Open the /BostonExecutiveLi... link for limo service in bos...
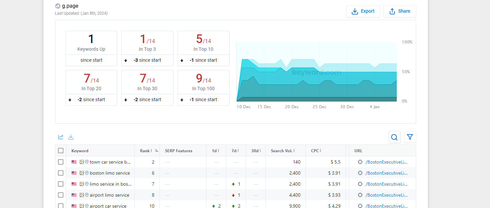Viewport: 490px width, 208px height. pos(386,184)
